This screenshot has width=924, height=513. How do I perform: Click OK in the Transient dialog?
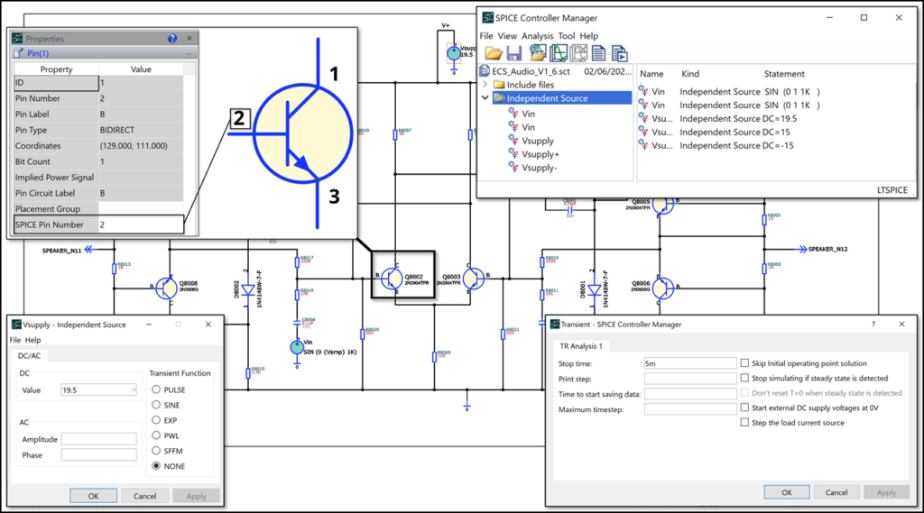786,492
